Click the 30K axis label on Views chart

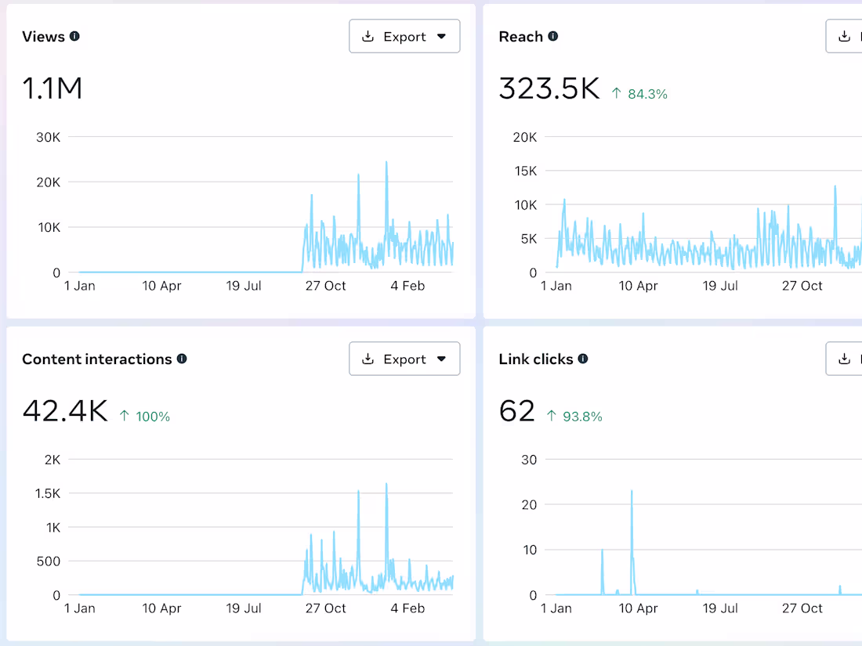point(49,137)
